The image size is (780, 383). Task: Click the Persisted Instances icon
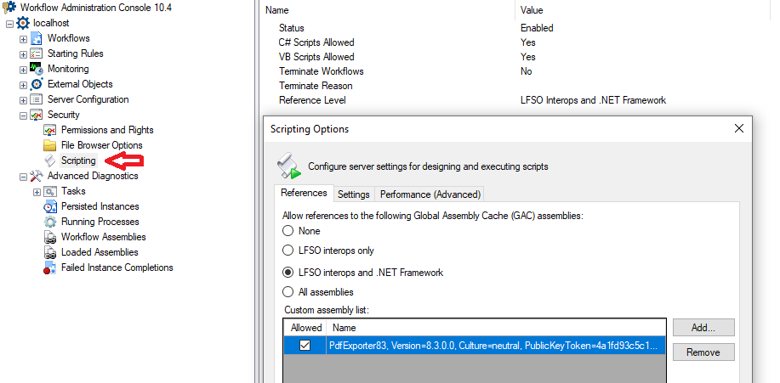pos(50,206)
